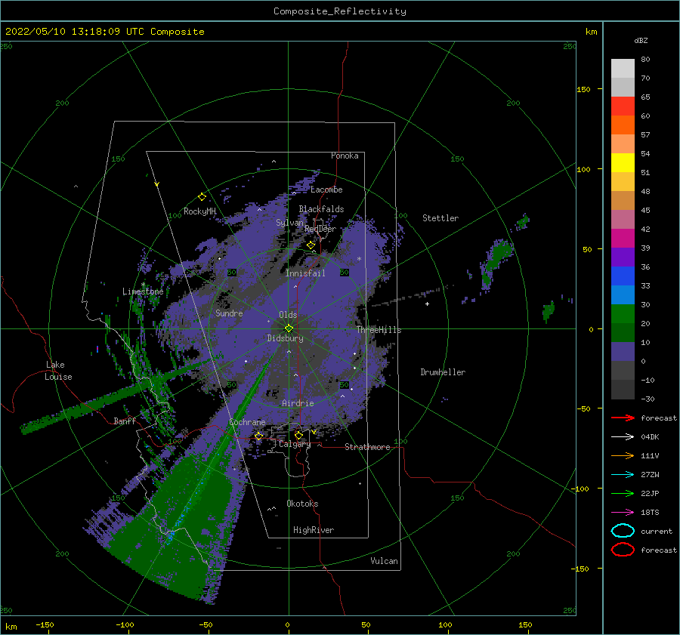Click the light grey 80 dBZ color band
The image size is (680, 635).
pos(623,68)
